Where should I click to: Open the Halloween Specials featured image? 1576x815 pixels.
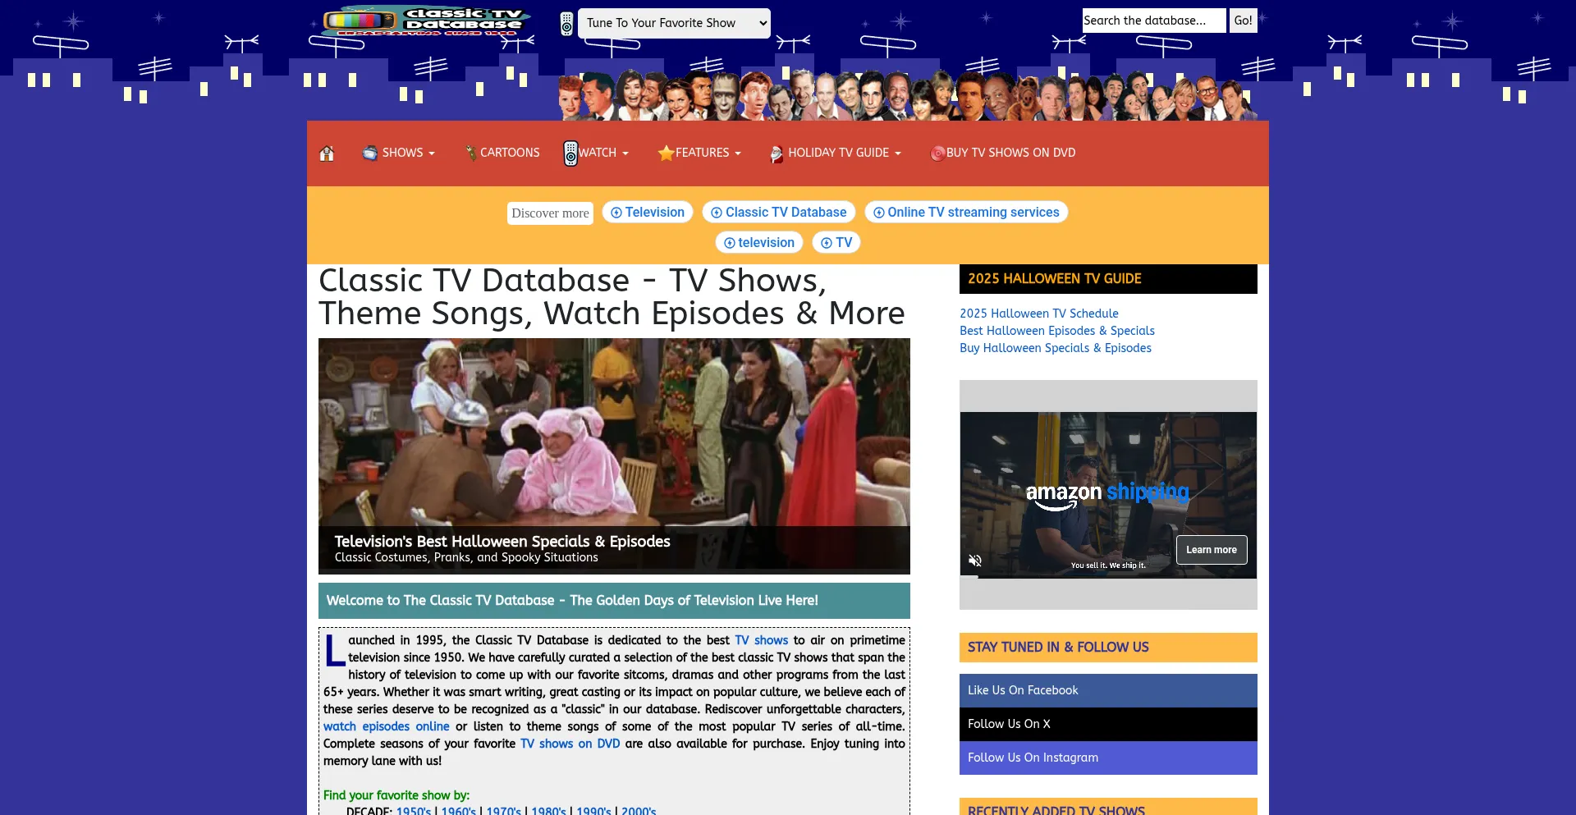pyautogui.click(x=613, y=456)
